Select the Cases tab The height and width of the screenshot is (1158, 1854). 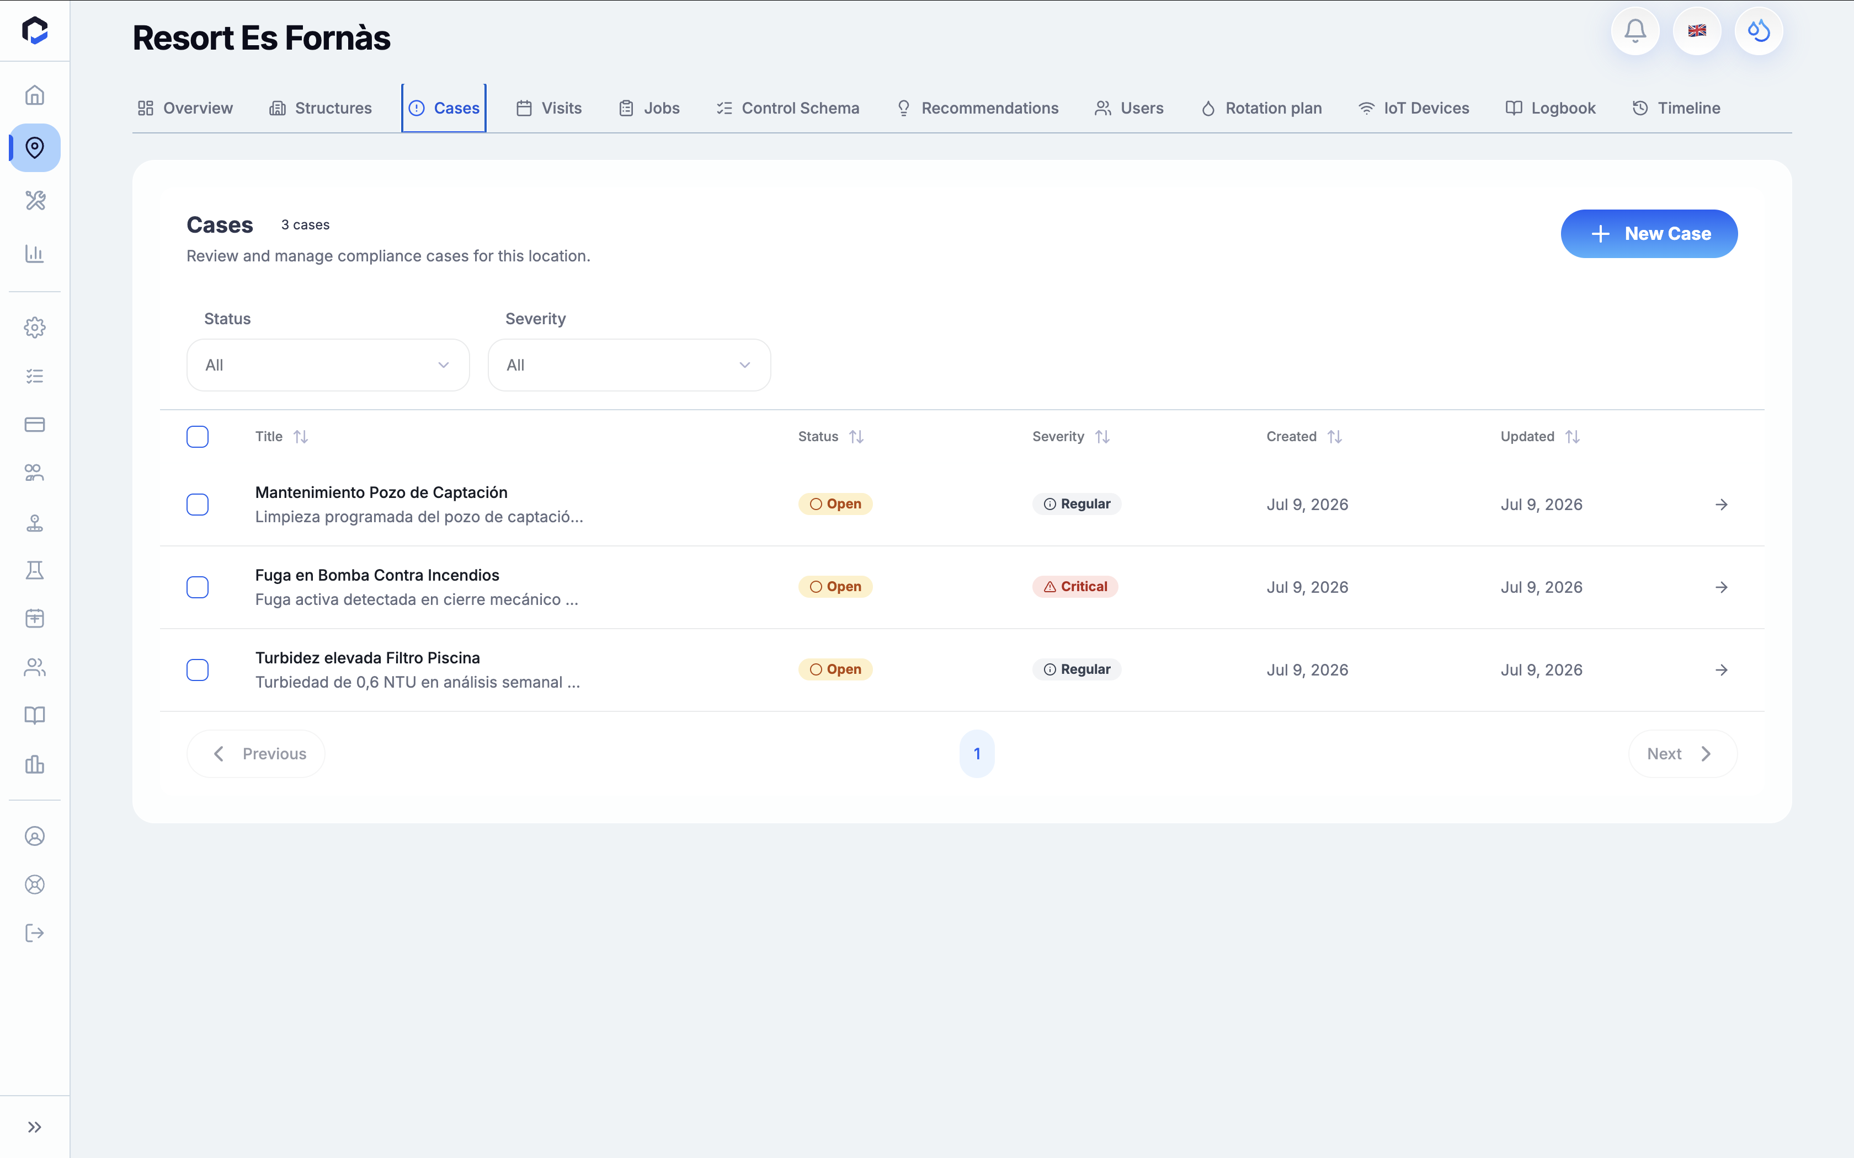coord(444,108)
